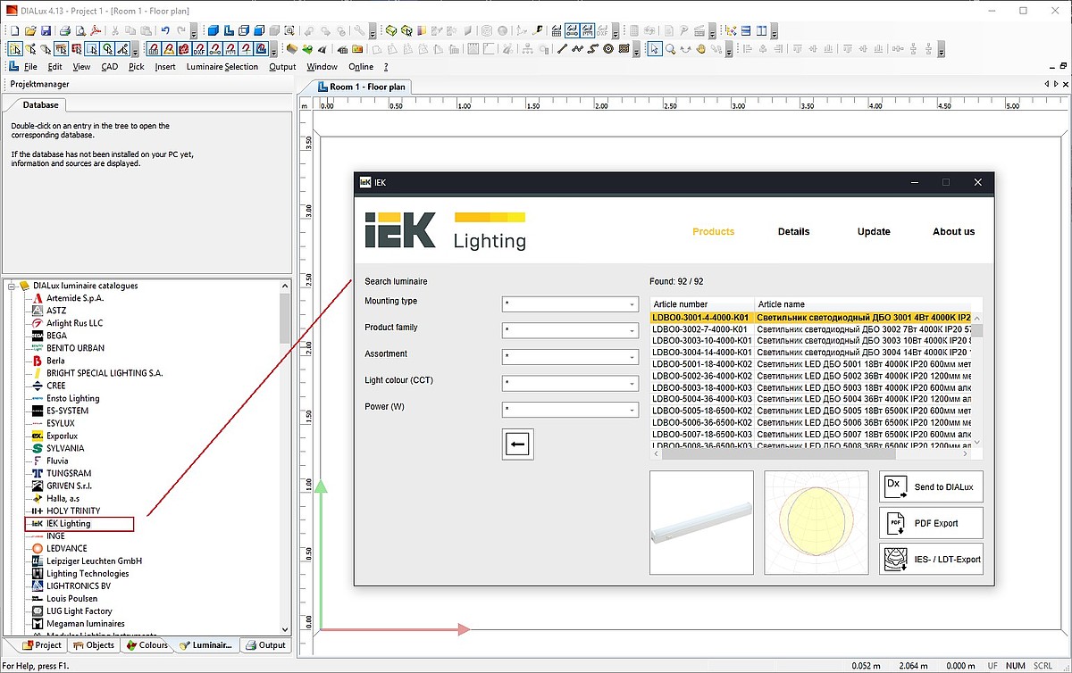Click the vertical window tiling icon
This screenshot has height=673, width=1072.
click(x=761, y=29)
